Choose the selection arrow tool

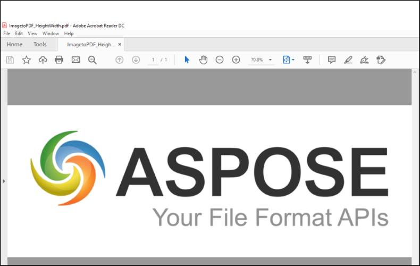[187, 60]
